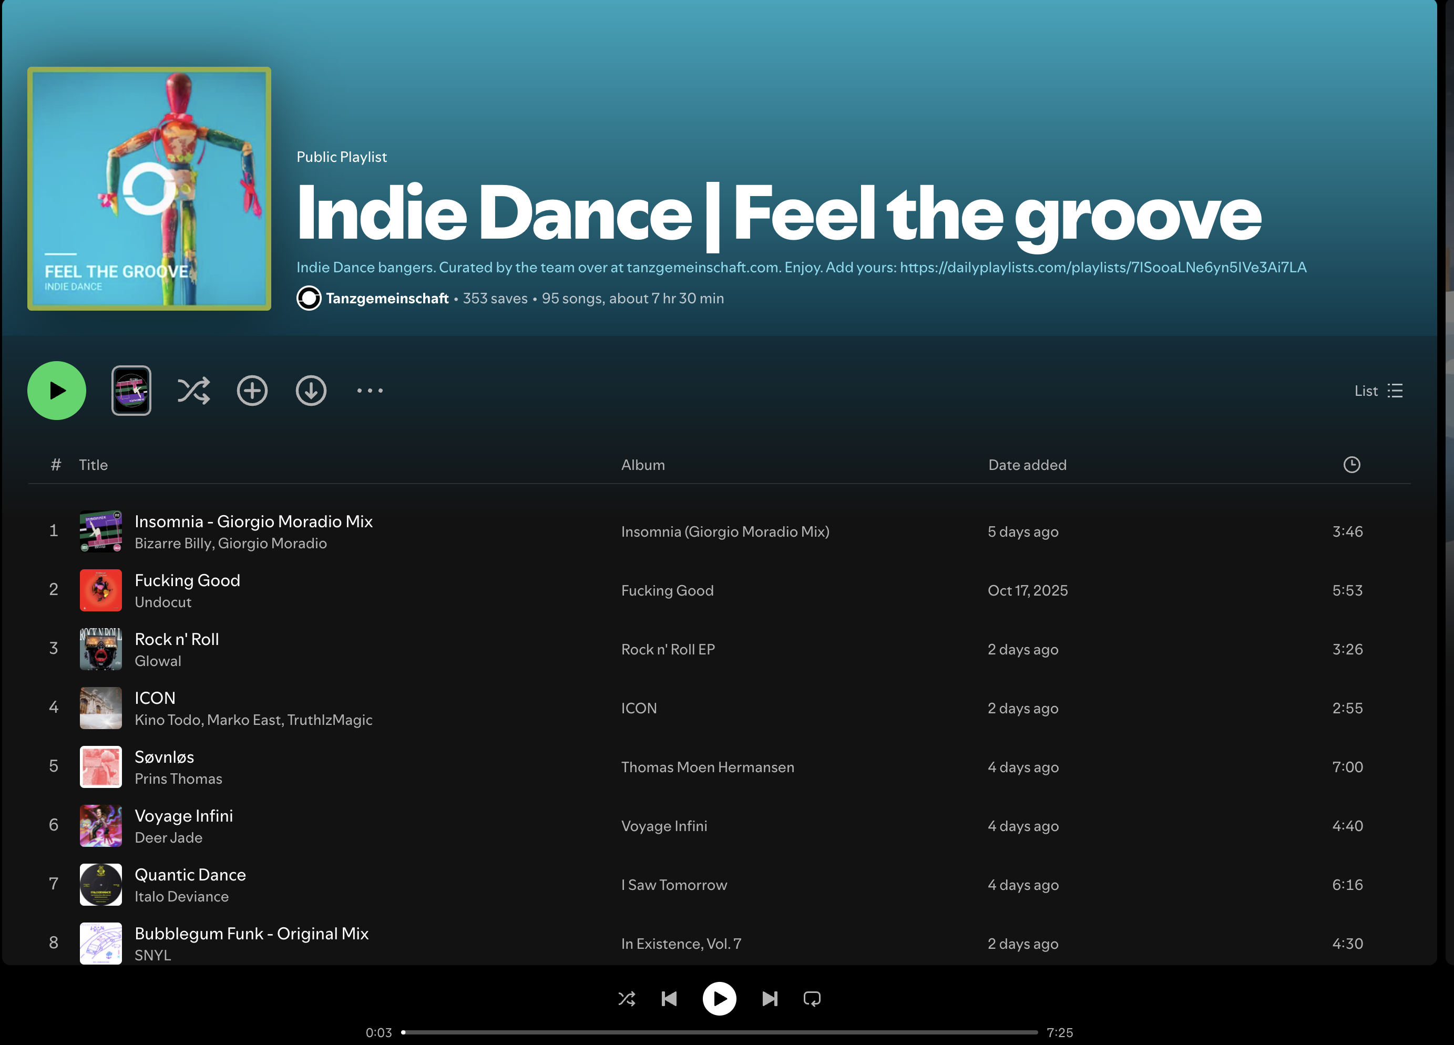The width and height of the screenshot is (1454, 1045).
Task: Click the Søvnløs pink cover art
Action: point(100,767)
